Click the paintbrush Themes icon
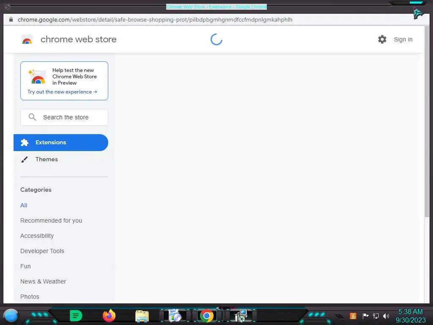This screenshot has height=325, width=433. click(x=24, y=160)
